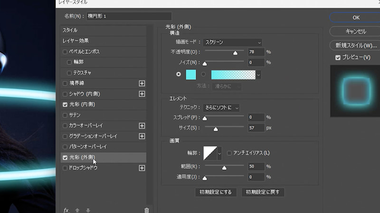Viewport: 380px width, 213px height.
Task: Click the キャンセル button
Action: tap(356, 31)
